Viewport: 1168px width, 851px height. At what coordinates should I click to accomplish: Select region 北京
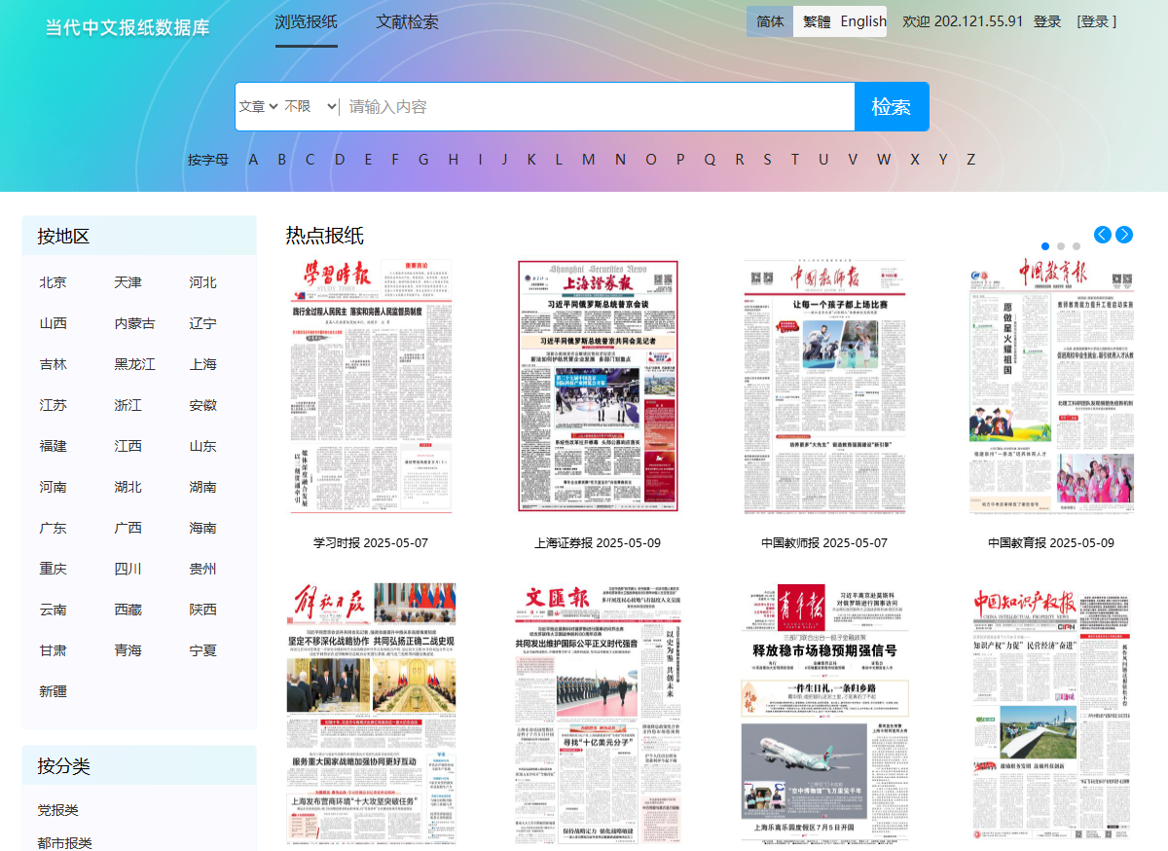[x=54, y=282]
